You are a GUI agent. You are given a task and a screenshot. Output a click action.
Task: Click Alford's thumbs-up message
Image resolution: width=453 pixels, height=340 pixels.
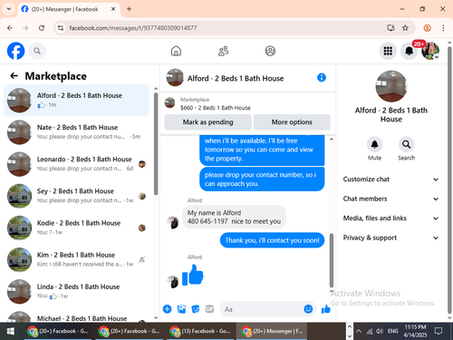[x=192, y=275]
